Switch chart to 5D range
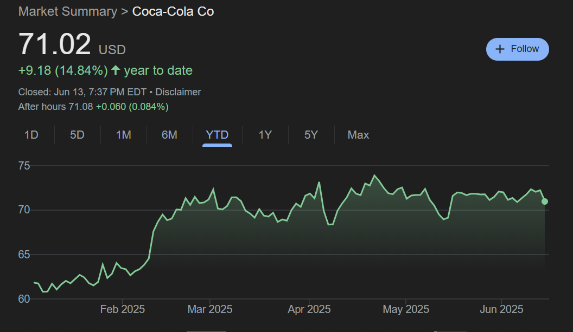The height and width of the screenshot is (332, 573). coord(77,135)
